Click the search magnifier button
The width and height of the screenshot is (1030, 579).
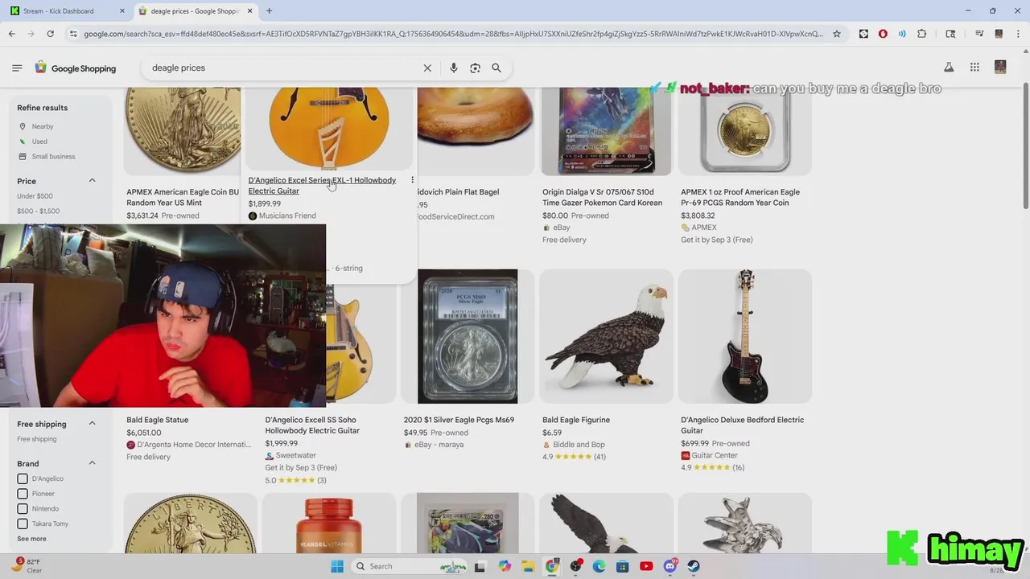tap(496, 68)
